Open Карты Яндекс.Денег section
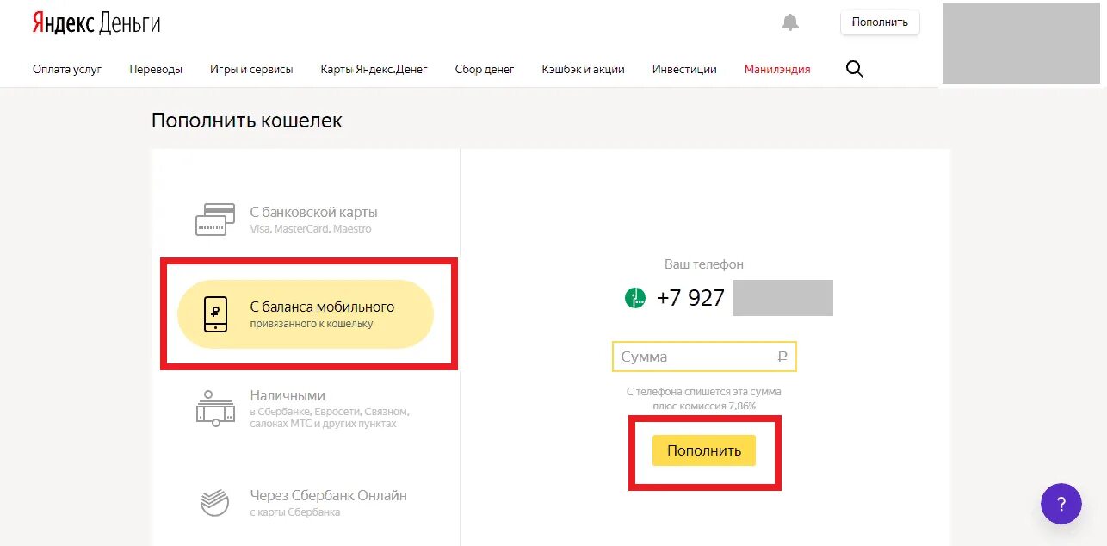The width and height of the screenshot is (1107, 546). pos(374,69)
